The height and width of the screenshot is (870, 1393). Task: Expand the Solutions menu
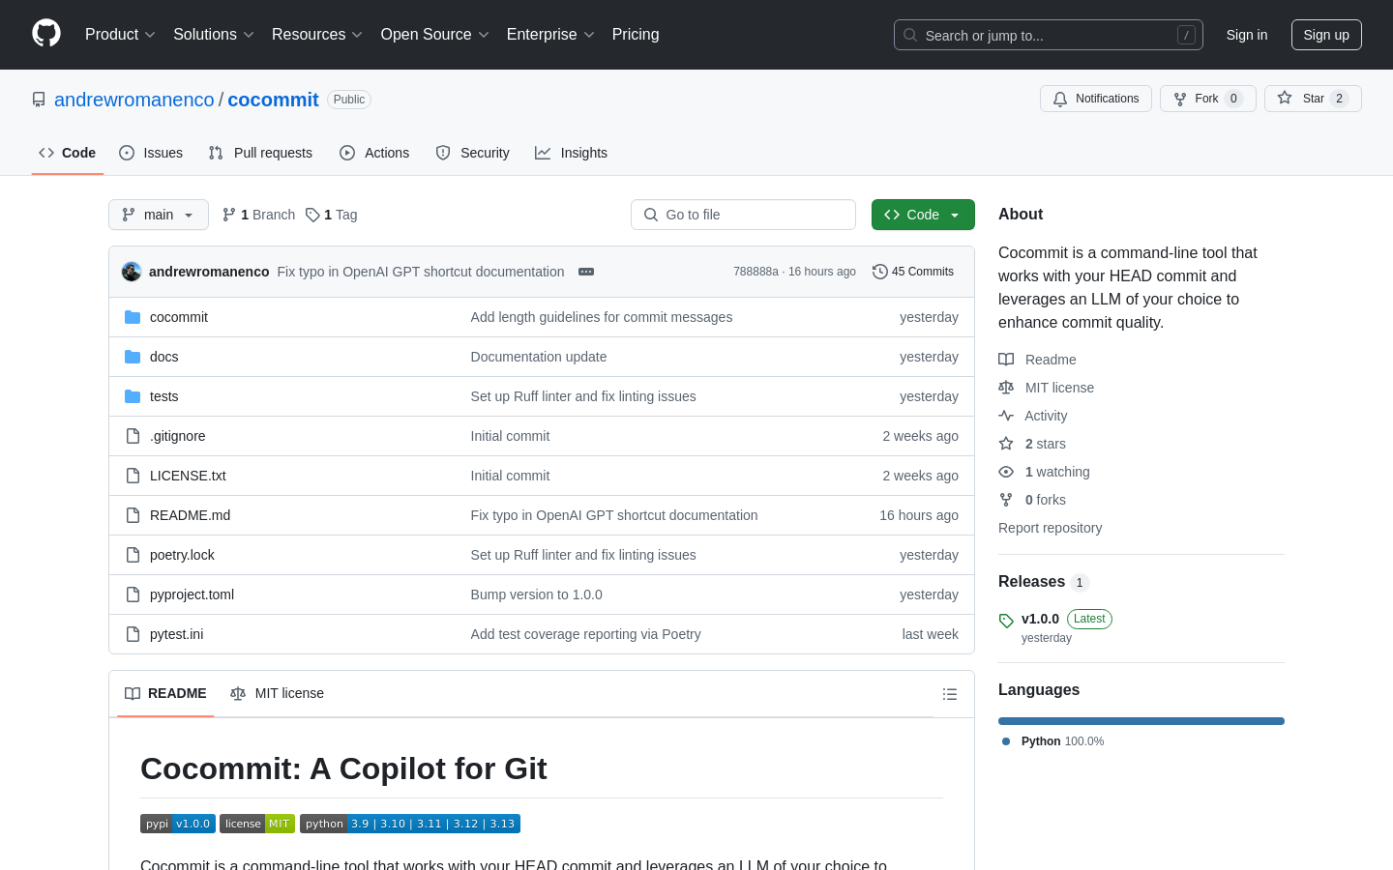click(214, 35)
